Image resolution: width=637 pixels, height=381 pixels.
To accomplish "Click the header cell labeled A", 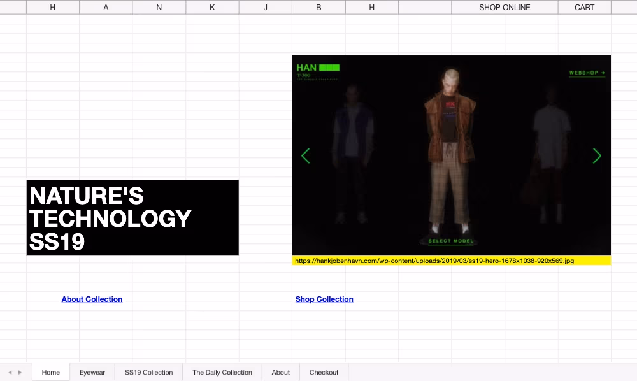I will point(106,7).
